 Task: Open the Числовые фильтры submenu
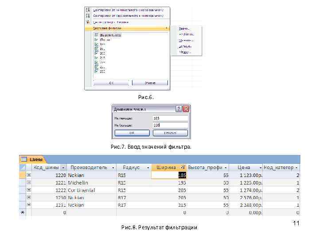pos(127,28)
